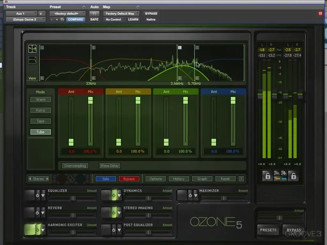Select Retro exciter mode

point(41,110)
